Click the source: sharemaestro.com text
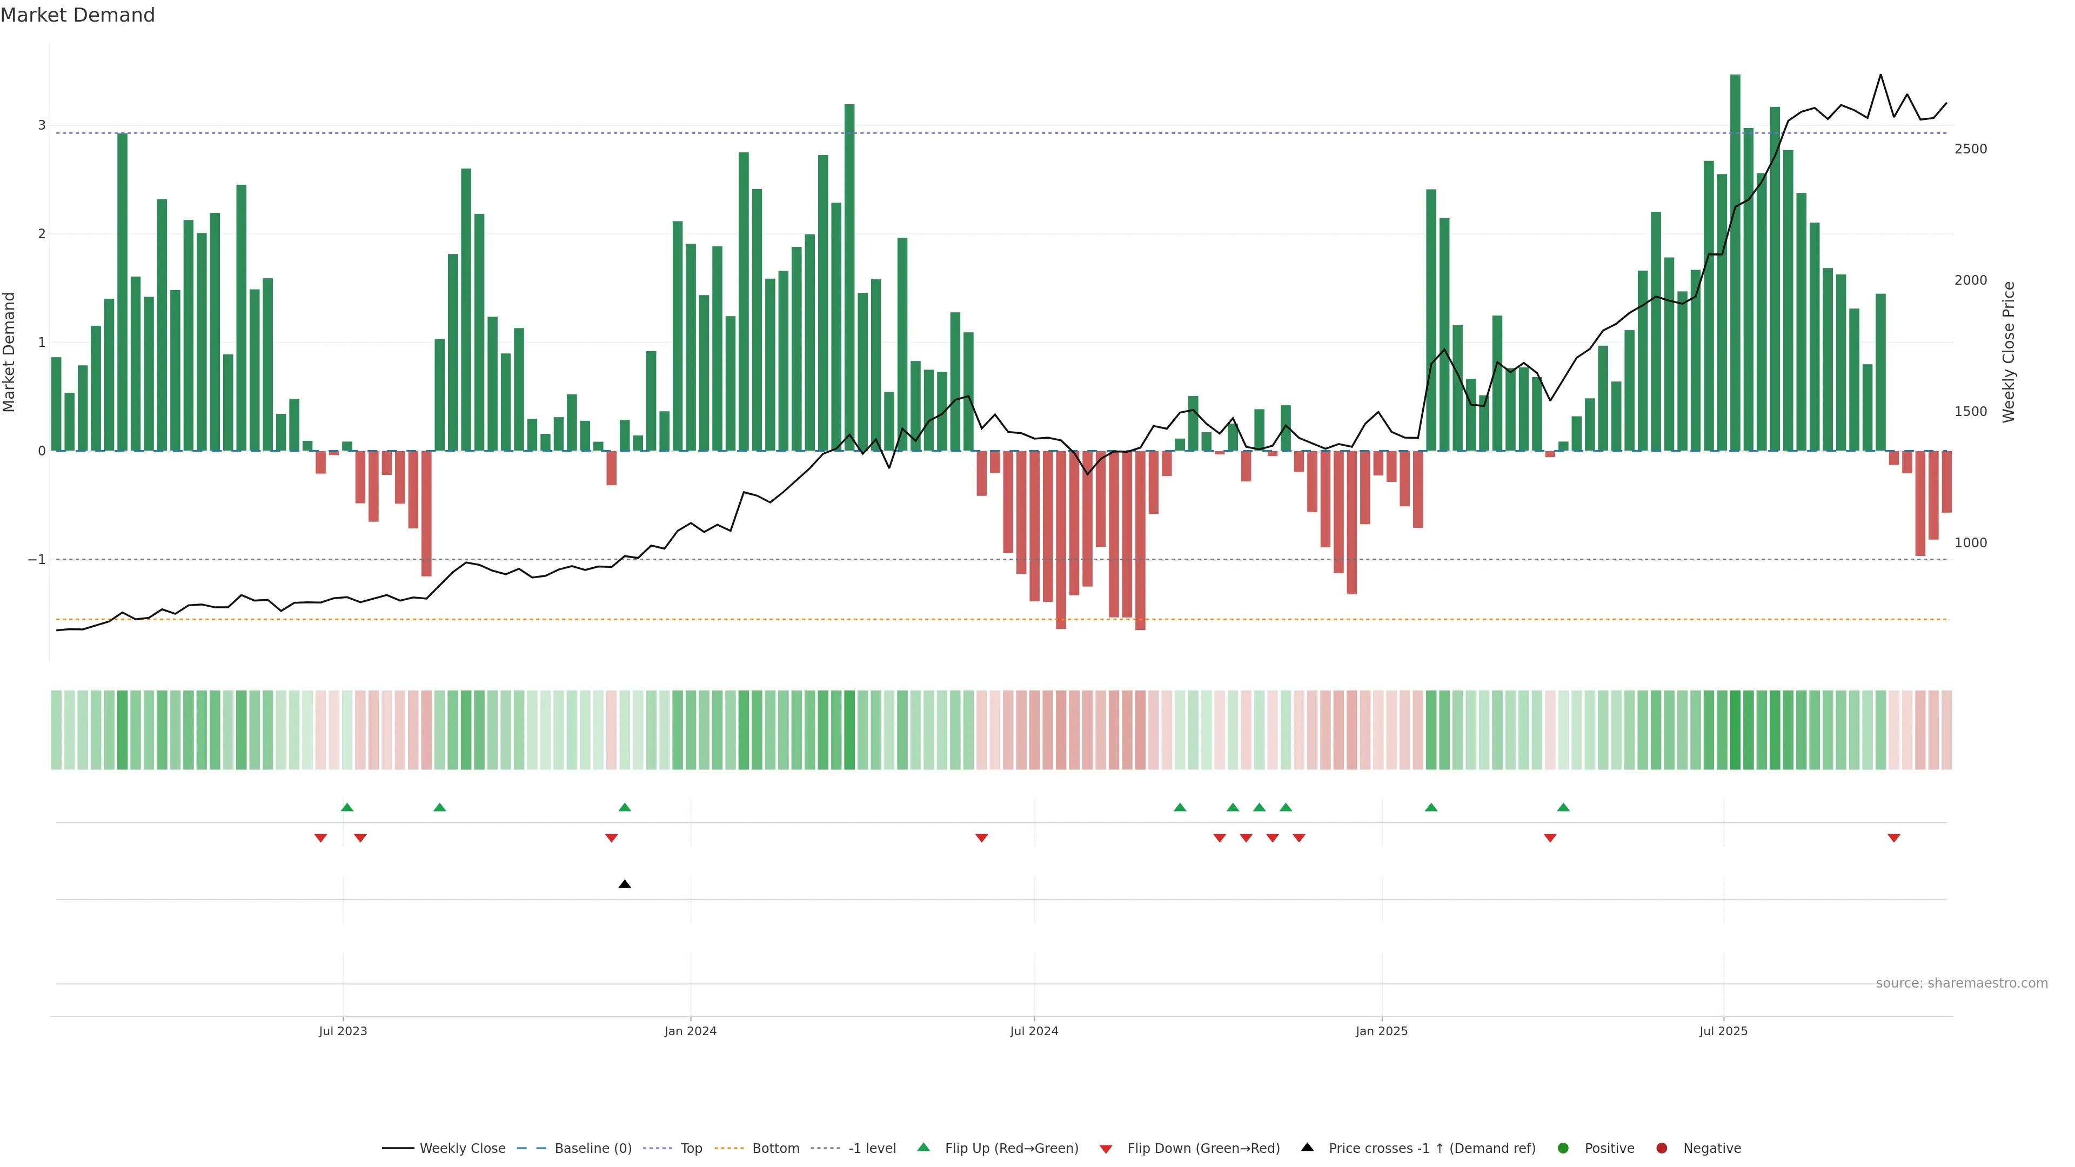 [1962, 983]
